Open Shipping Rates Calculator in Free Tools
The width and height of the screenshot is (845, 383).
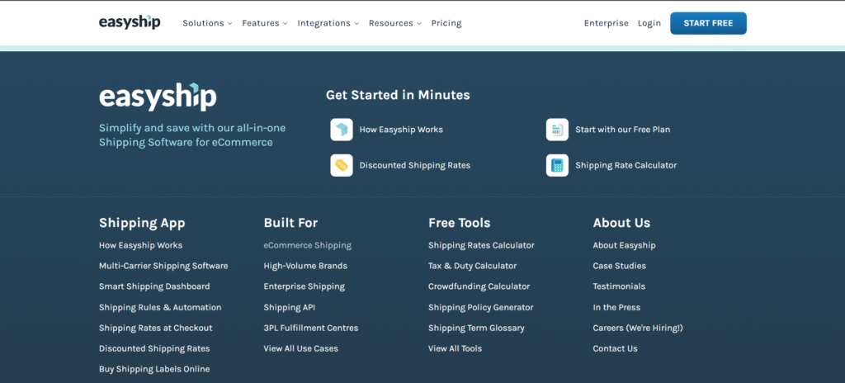[x=481, y=245]
